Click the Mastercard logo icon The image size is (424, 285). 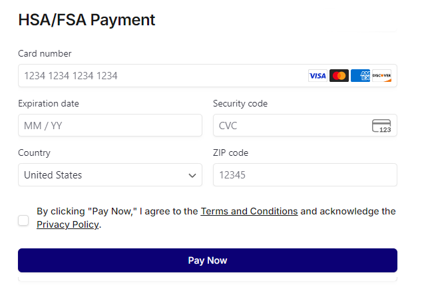tap(339, 76)
